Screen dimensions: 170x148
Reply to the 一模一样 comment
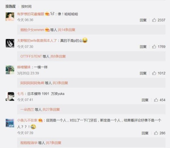coord(143,73)
